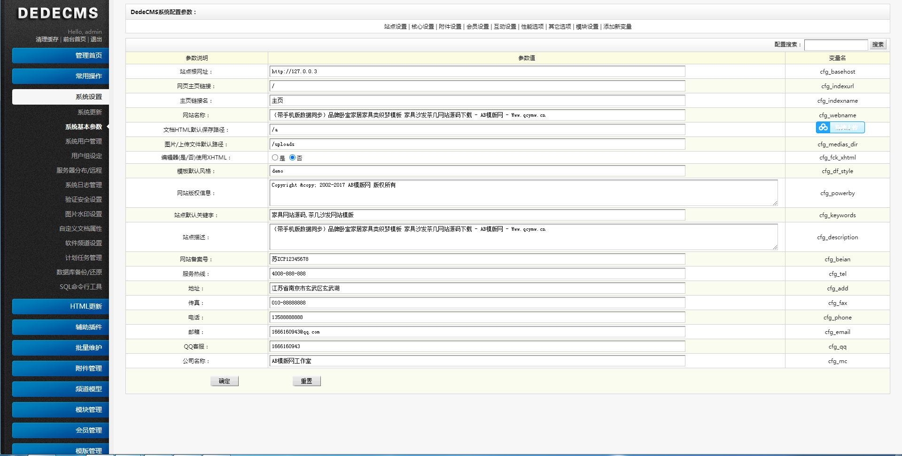This screenshot has width=902, height=456.
Task: Open 软件频道设置 in sidebar
Action: (x=84, y=243)
